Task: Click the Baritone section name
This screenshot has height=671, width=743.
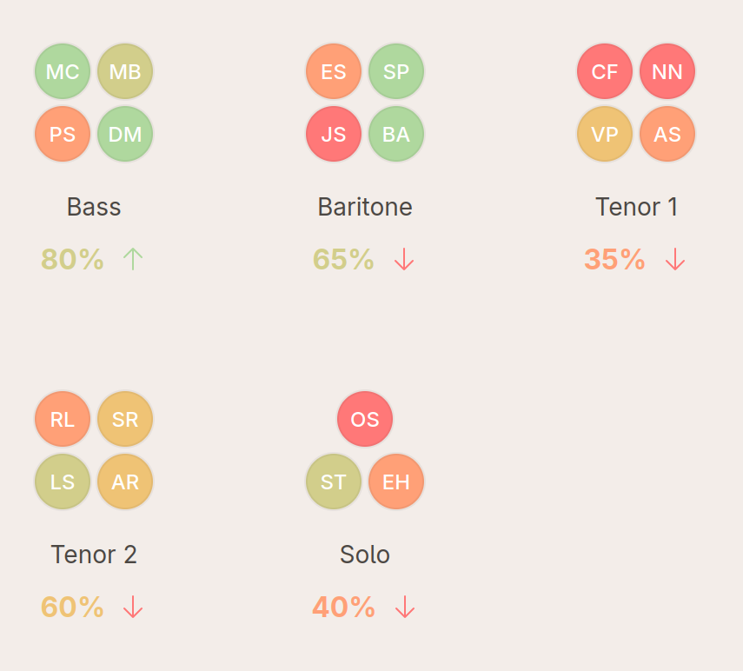Action: pyautogui.click(x=365, y=207)
